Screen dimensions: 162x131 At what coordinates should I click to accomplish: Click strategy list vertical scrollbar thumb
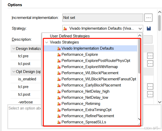tap(139, 56)
